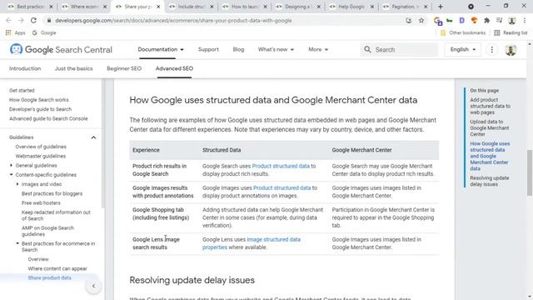Image resolution: width=533 pixels, height=300 pixels.
Task: Click the address bar lock icon
Action: tap(49, 20)
